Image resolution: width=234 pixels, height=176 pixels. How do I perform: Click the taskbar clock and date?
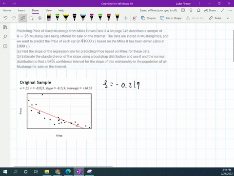(x=227, y=172)
